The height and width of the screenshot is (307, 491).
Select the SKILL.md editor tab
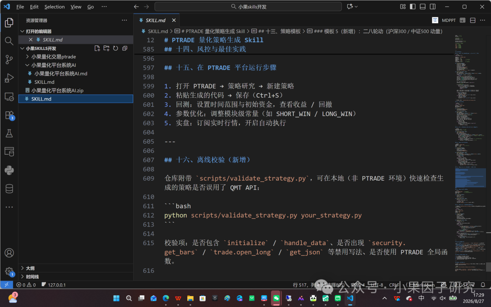[155, 20]
